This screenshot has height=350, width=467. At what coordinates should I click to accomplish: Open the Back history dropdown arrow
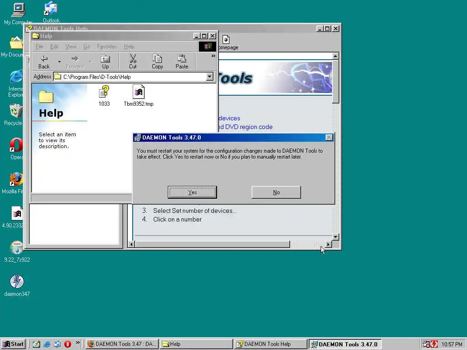coord(59,62)
